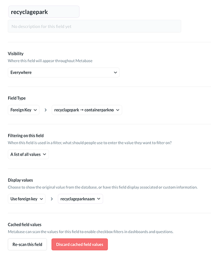Open the A list of all values dropdown
211x256 pixels.
(x=28, y=155)
